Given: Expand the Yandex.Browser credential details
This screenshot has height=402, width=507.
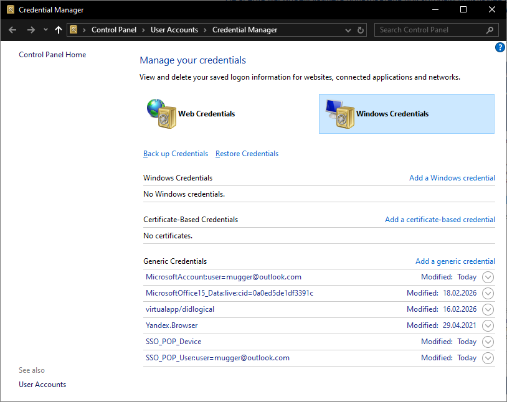Looking at the screenshot, I should pyautogui.click(x=488, y=325).
